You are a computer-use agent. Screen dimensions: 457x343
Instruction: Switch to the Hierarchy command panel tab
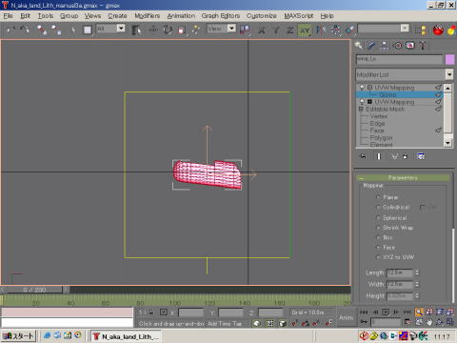tap(385, 46)
